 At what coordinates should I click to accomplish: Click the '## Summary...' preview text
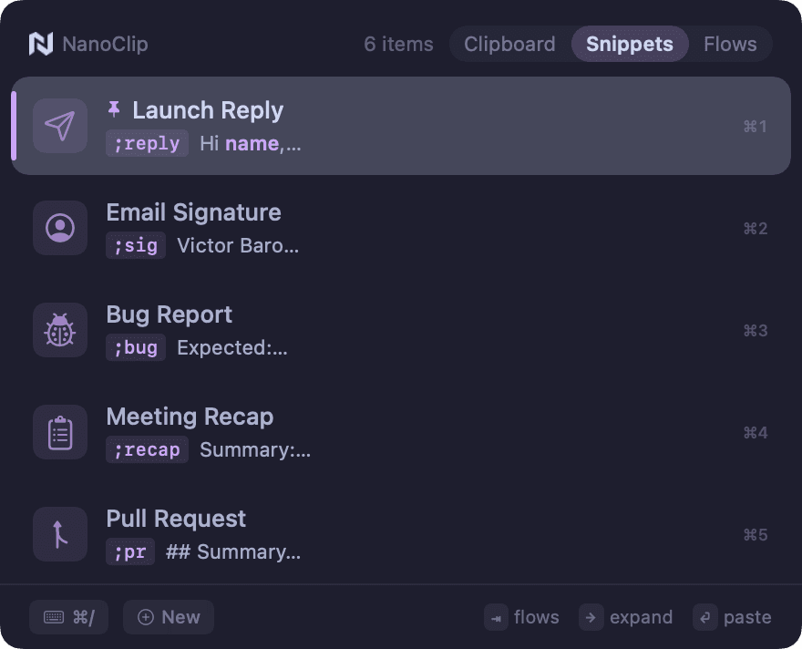tap(233, 551)
